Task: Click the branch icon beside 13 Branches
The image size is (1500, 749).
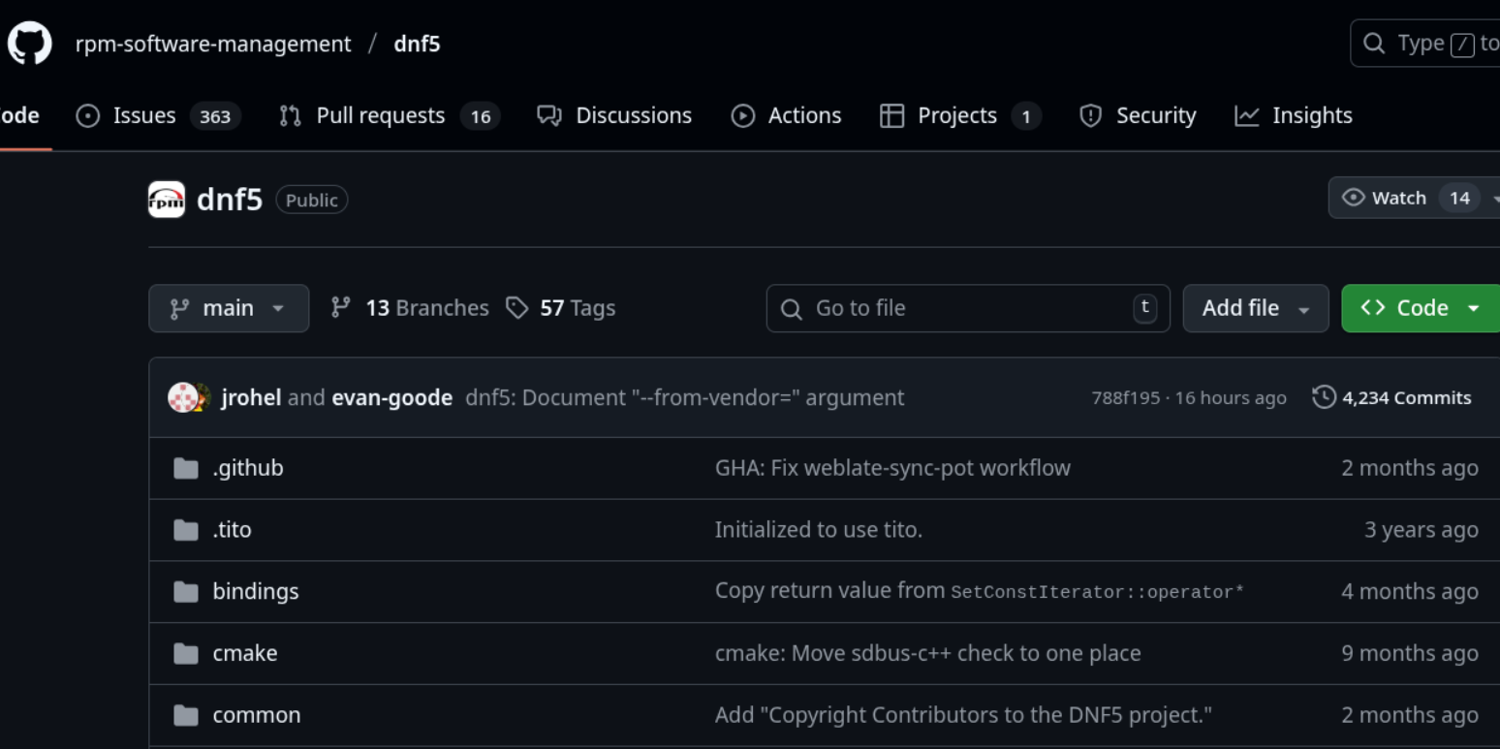Action: [x=340, y=308]
